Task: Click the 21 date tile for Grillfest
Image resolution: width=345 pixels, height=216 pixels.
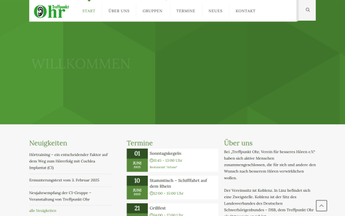Action: (137, 210)
